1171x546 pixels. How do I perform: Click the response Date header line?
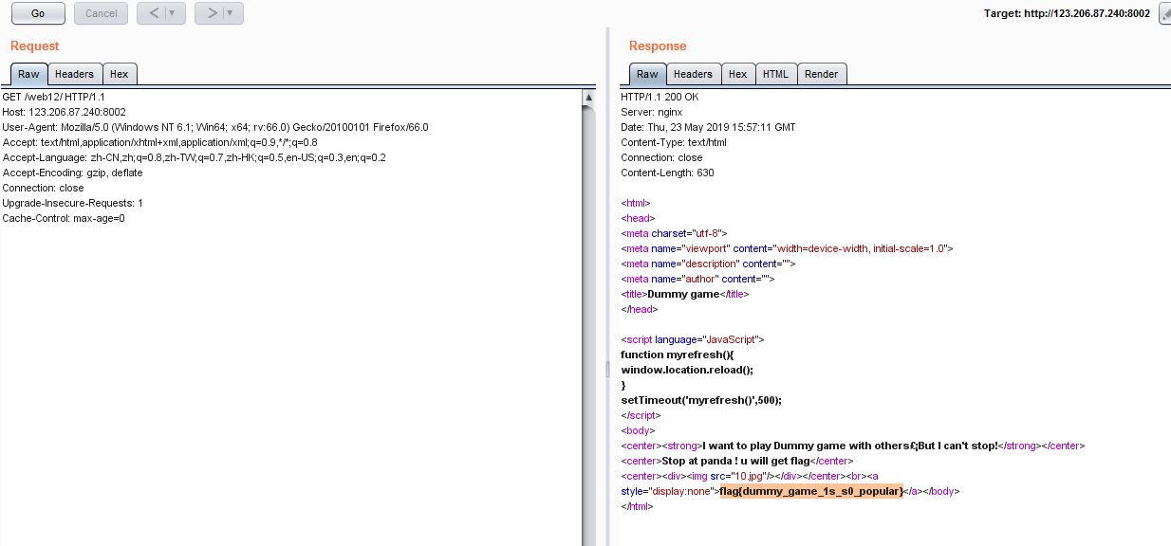(708, 127)
